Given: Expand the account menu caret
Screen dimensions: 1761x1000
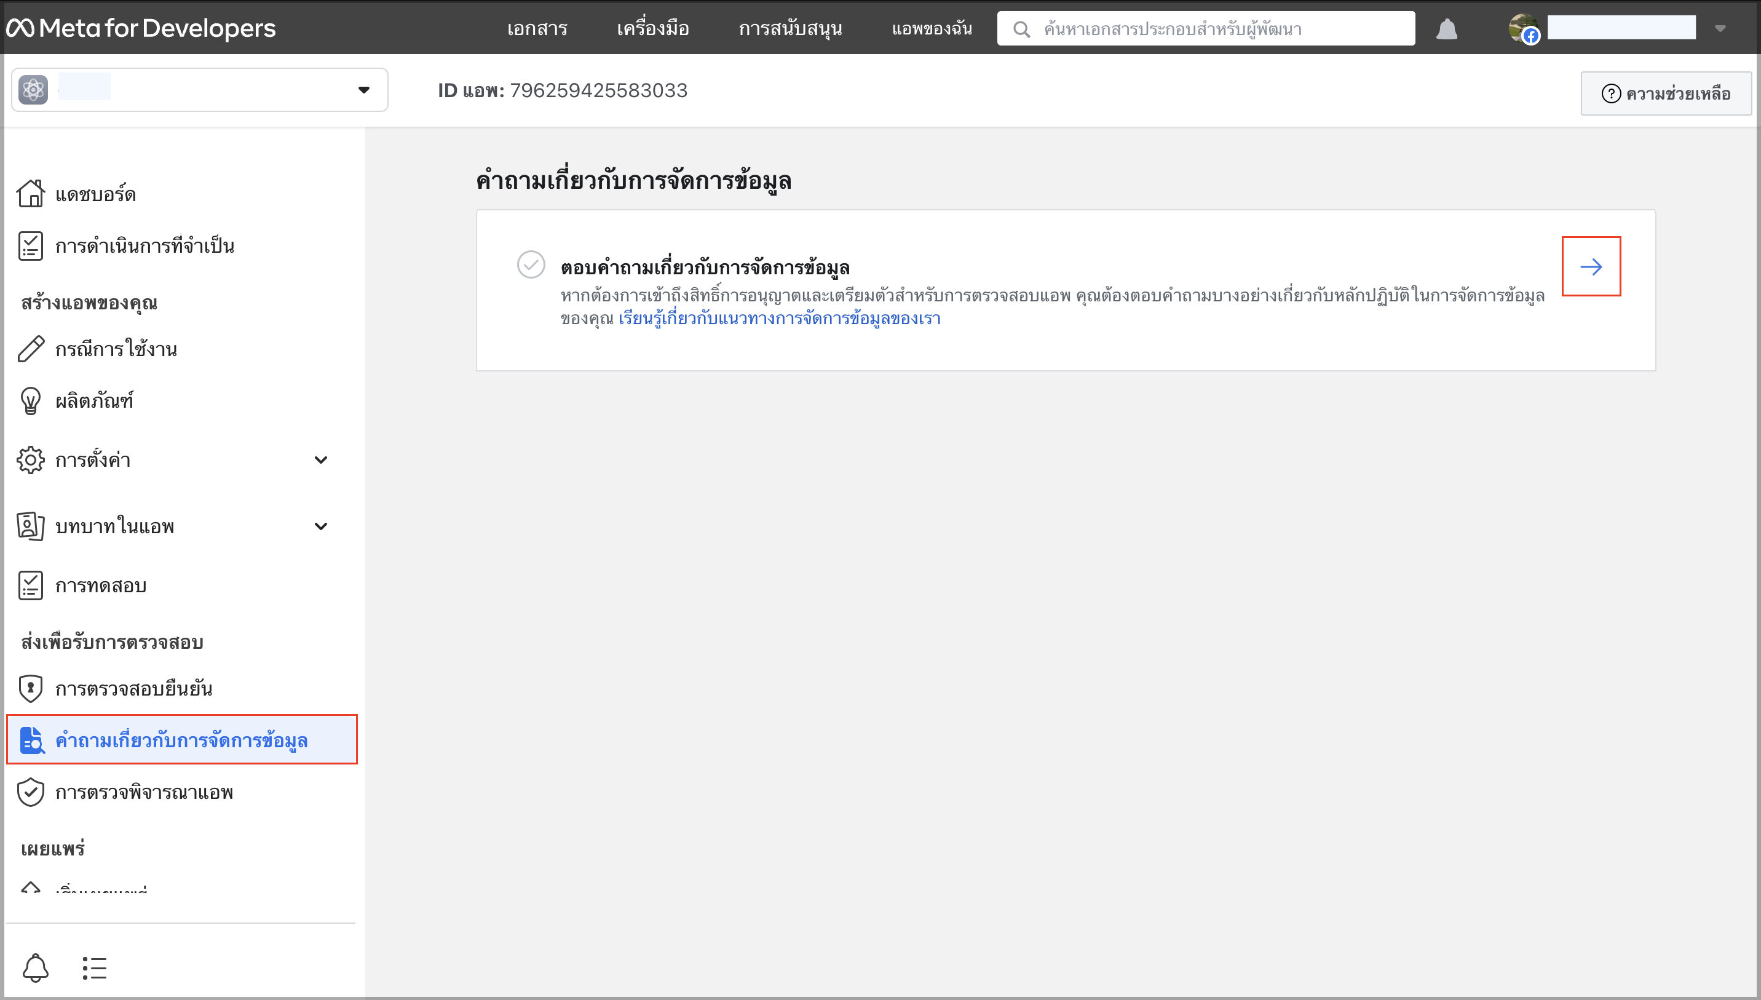Looking at the screenshot, I should [1720, 29].
